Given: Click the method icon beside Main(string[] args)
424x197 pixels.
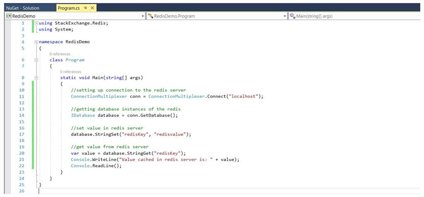Looking at the screenshot, I should pos(292,16).
